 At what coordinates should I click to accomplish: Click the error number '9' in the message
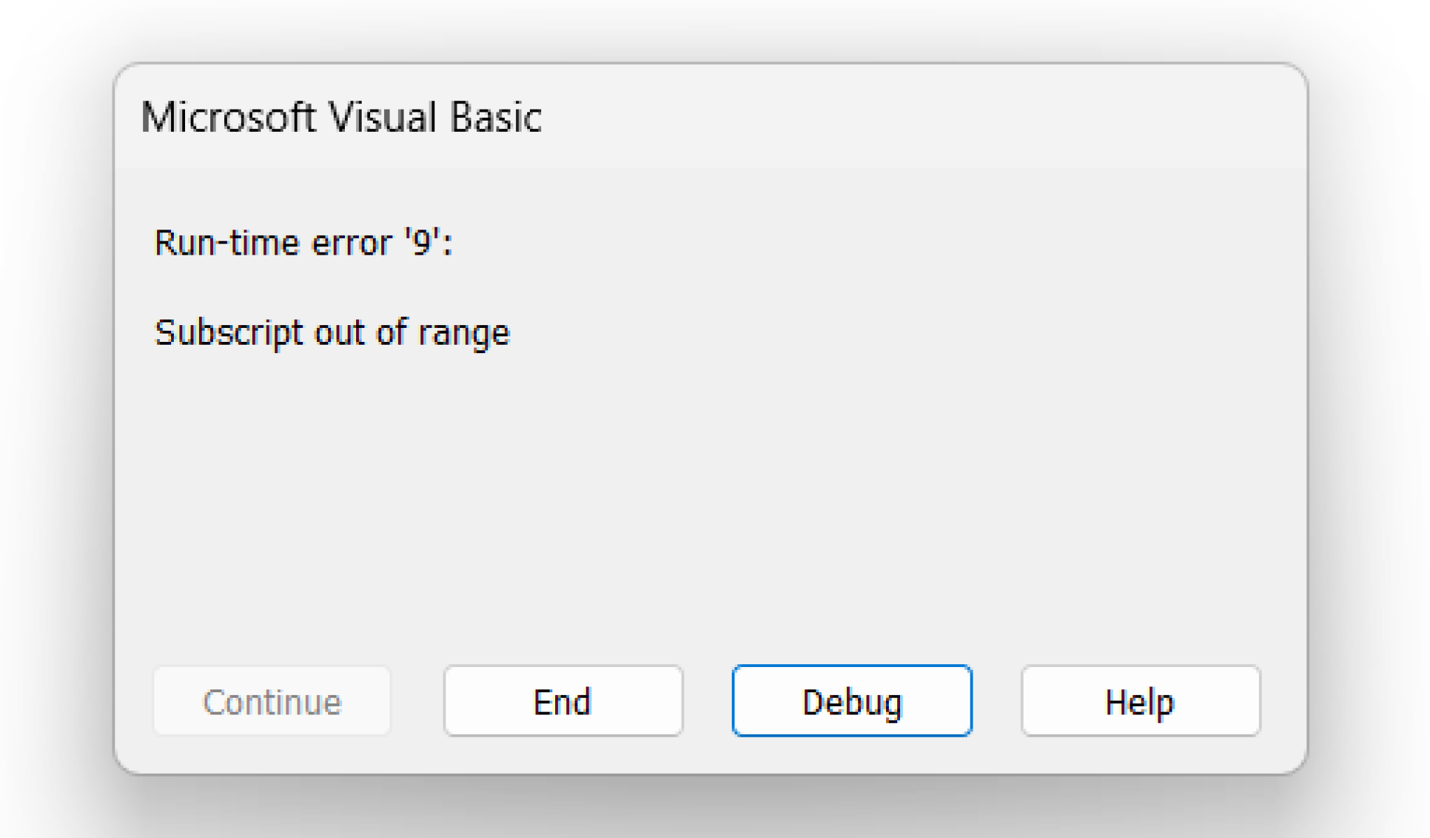(x=421, y=244)
